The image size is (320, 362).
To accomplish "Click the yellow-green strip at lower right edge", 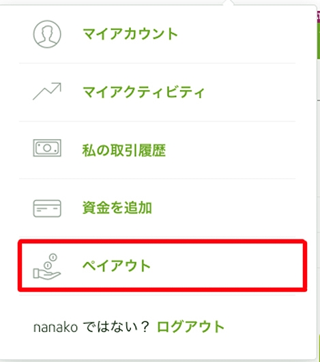I will point(319,347).
